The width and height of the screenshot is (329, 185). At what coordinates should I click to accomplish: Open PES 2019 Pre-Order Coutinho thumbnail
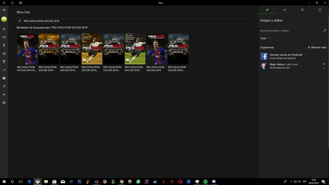(27, 49)
